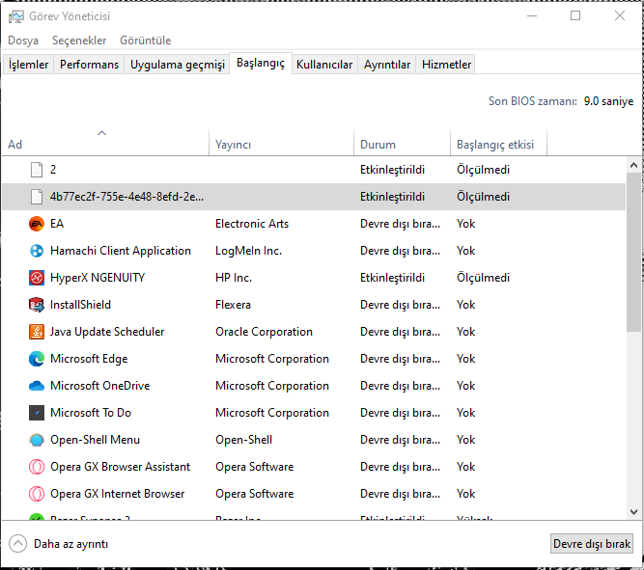Select the Java Update Scheduler name

point(107,332)
